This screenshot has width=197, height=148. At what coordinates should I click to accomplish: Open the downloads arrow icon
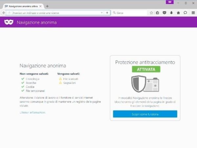pyautogui.click(x=171, y=13)
